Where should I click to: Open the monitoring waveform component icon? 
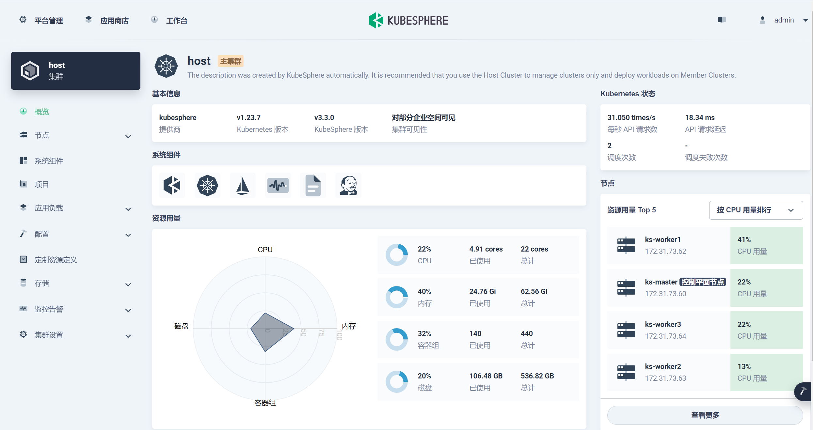coord(278,185)
